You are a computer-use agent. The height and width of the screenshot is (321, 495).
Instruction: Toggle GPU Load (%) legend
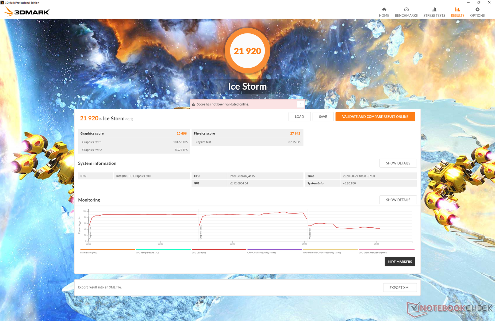pyautogui.click(x=219, y=251)
